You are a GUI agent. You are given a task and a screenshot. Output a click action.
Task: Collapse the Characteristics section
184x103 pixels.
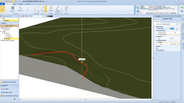[x=155, y=31]
